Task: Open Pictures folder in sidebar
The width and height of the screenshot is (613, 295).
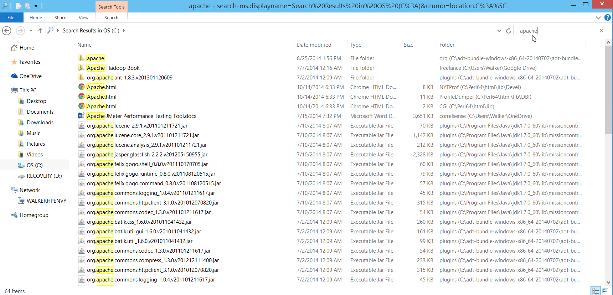Action: click(36, 144)
